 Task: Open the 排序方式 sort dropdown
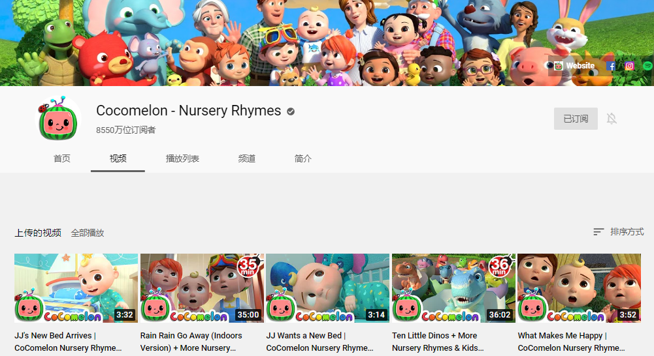[x=619, y=232]
